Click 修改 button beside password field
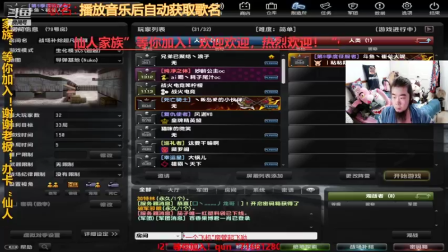 pyautogui.click(x=106, y=204)
